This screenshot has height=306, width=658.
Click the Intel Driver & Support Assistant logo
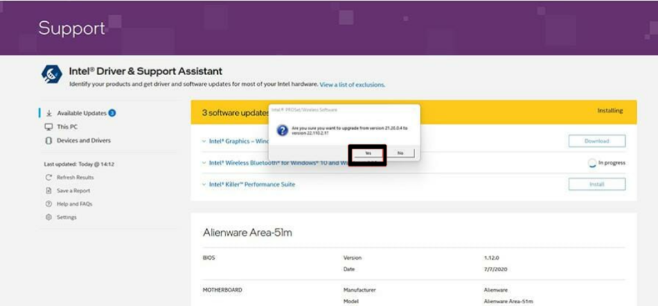pos(51,74)
